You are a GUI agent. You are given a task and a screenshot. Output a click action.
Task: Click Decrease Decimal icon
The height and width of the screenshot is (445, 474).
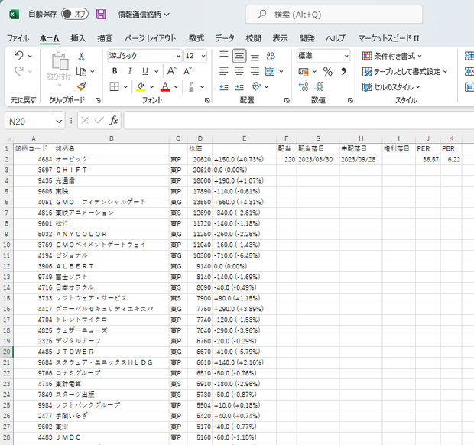click(x=319, y=86)
